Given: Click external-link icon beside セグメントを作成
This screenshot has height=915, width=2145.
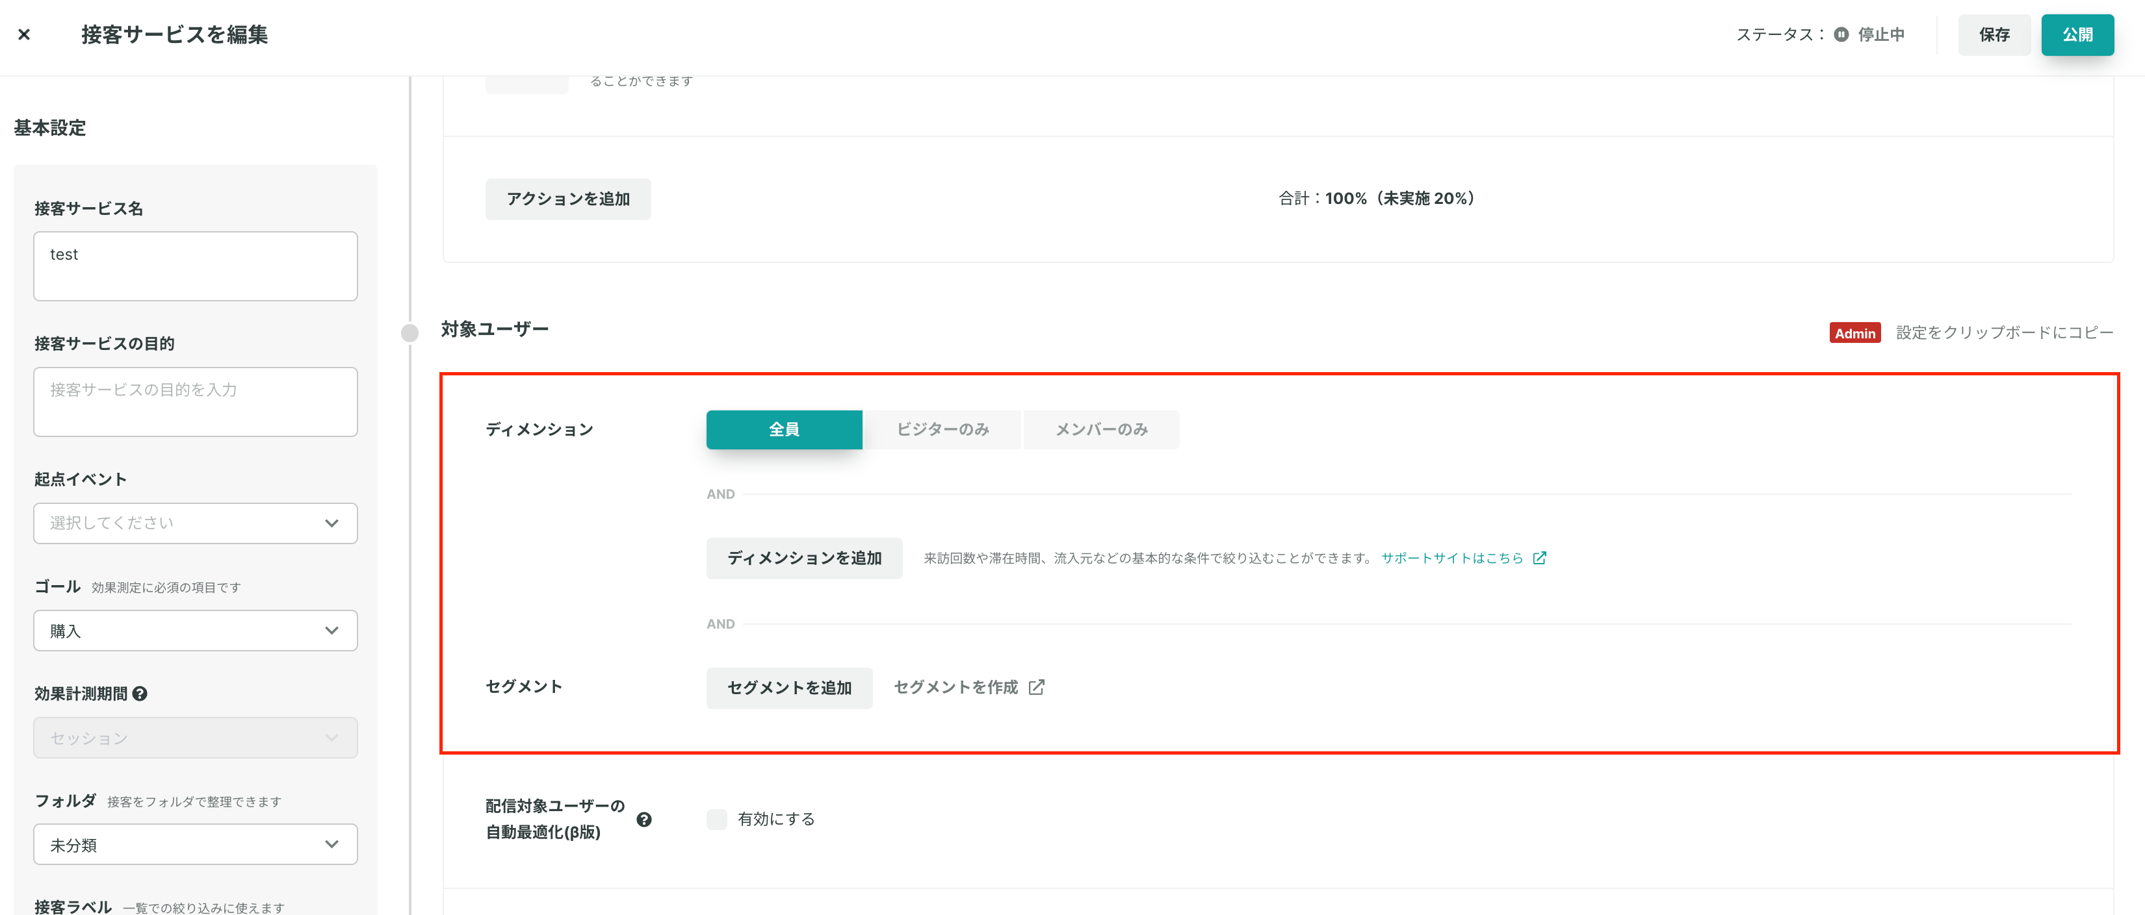Looking at the screenshot, I should (x=1037, y=687).
